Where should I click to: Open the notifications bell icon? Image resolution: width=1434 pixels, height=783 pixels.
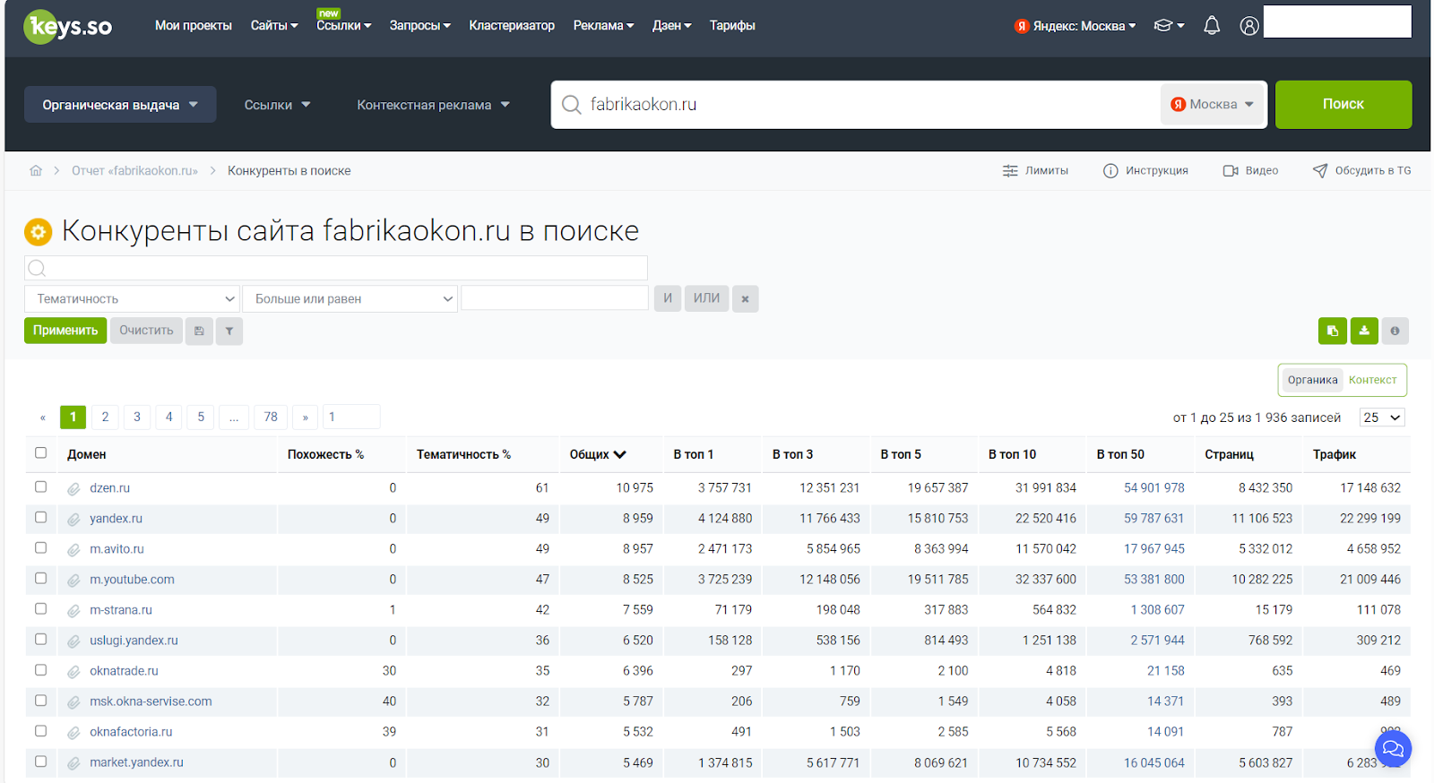coord(1212,26)
